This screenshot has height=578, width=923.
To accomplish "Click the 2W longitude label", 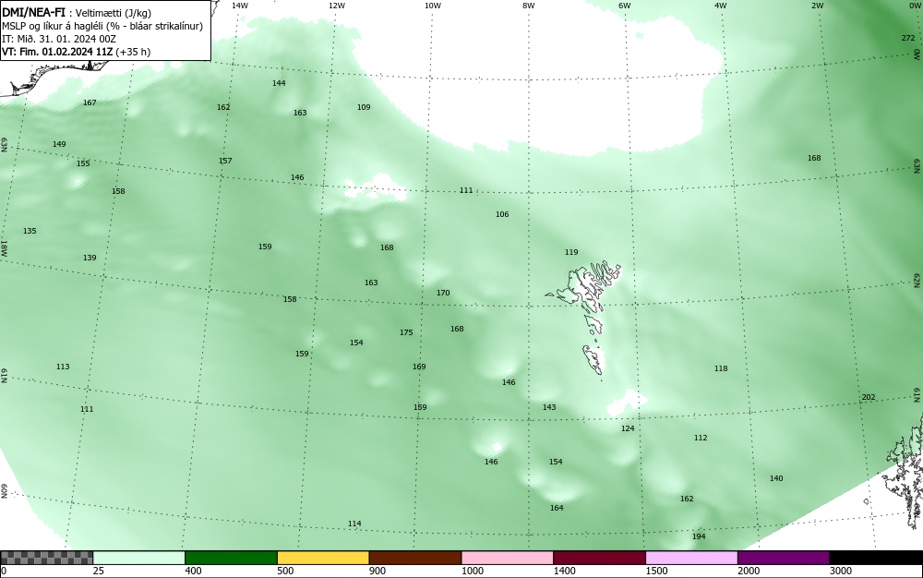I will point(817,6).
